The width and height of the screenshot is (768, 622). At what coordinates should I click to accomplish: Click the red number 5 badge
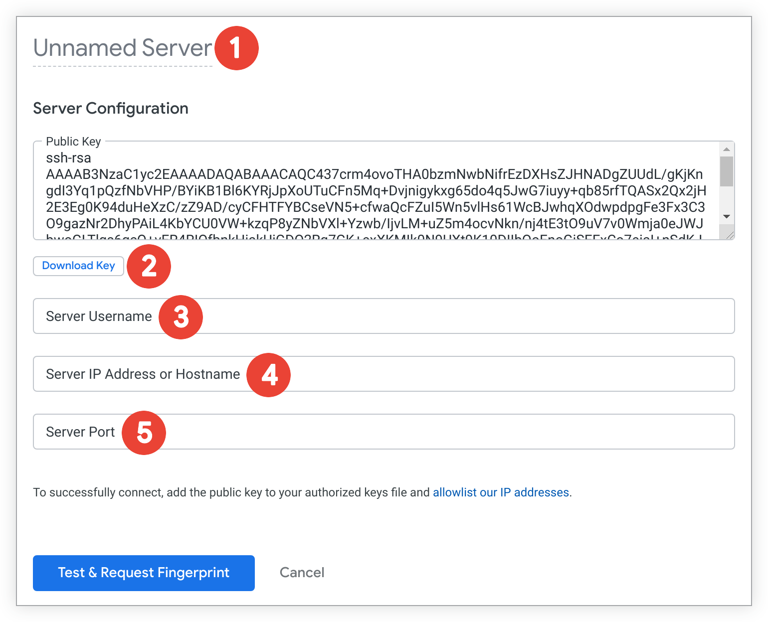tap(144, 433)
